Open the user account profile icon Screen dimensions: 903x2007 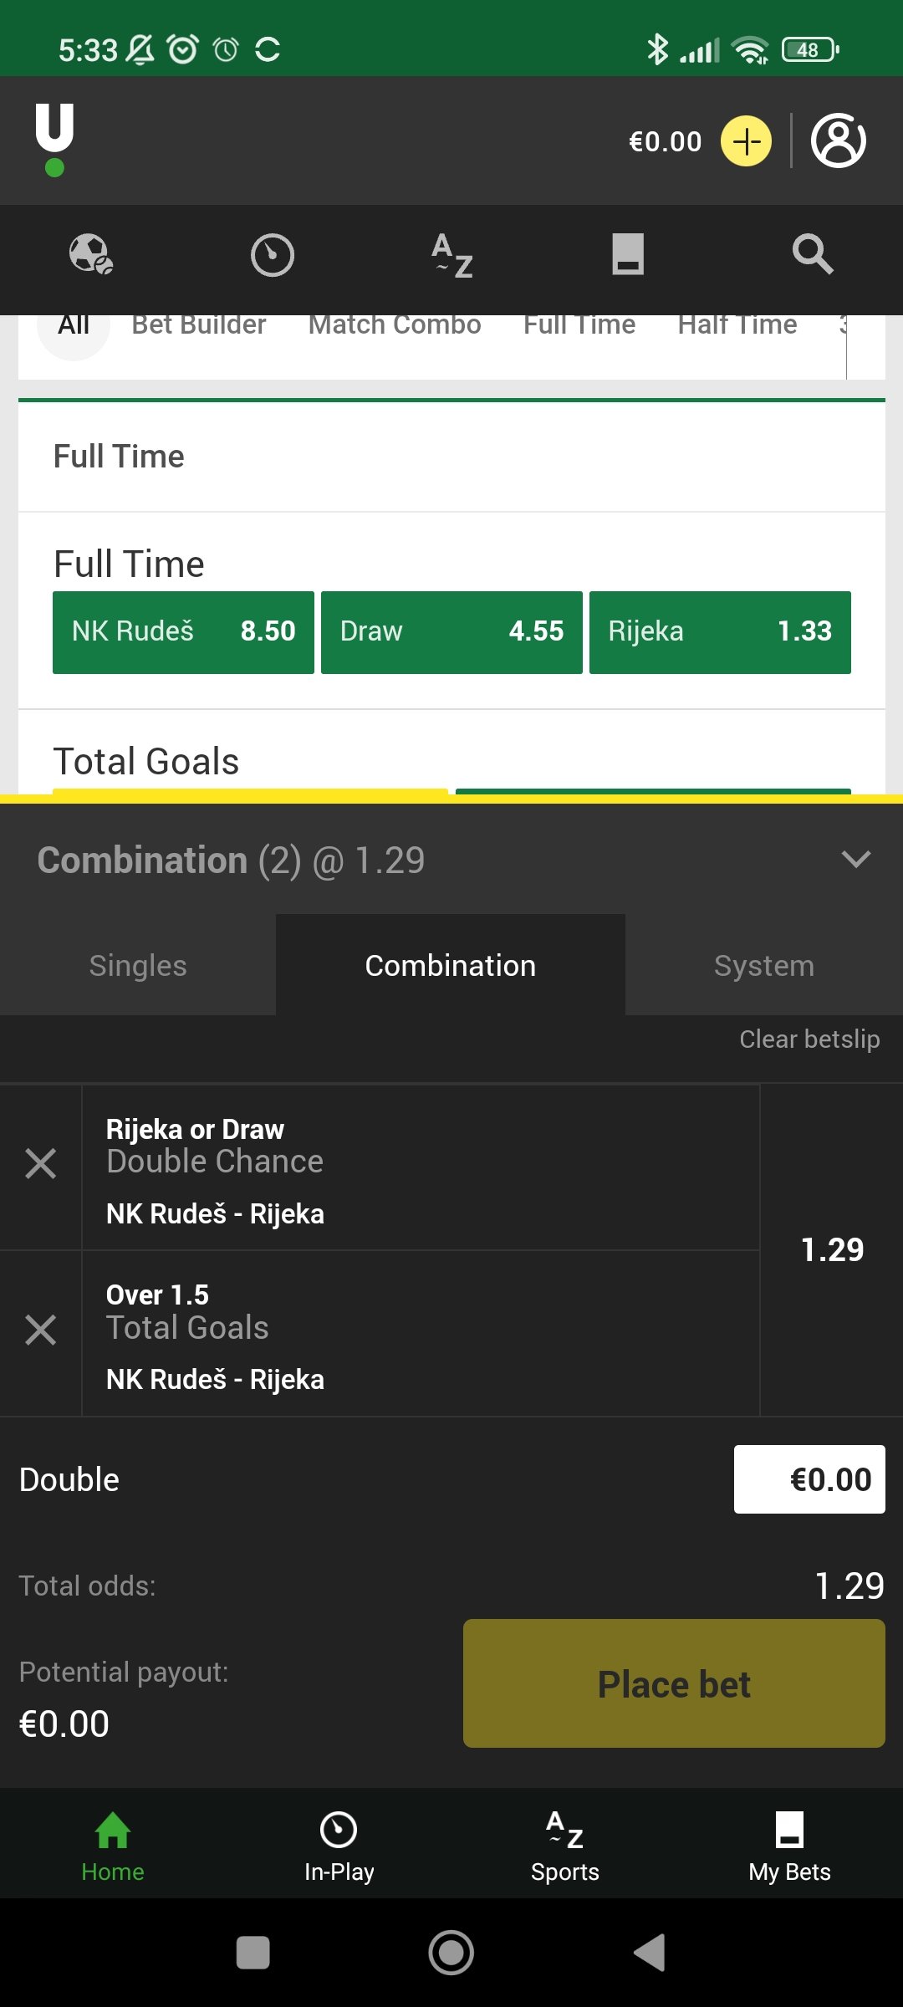point(838,141)
